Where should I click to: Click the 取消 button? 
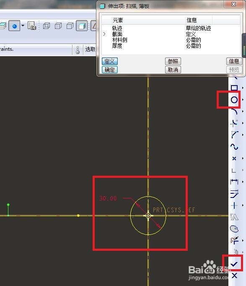pyautogui.click(x=173, y=70)
